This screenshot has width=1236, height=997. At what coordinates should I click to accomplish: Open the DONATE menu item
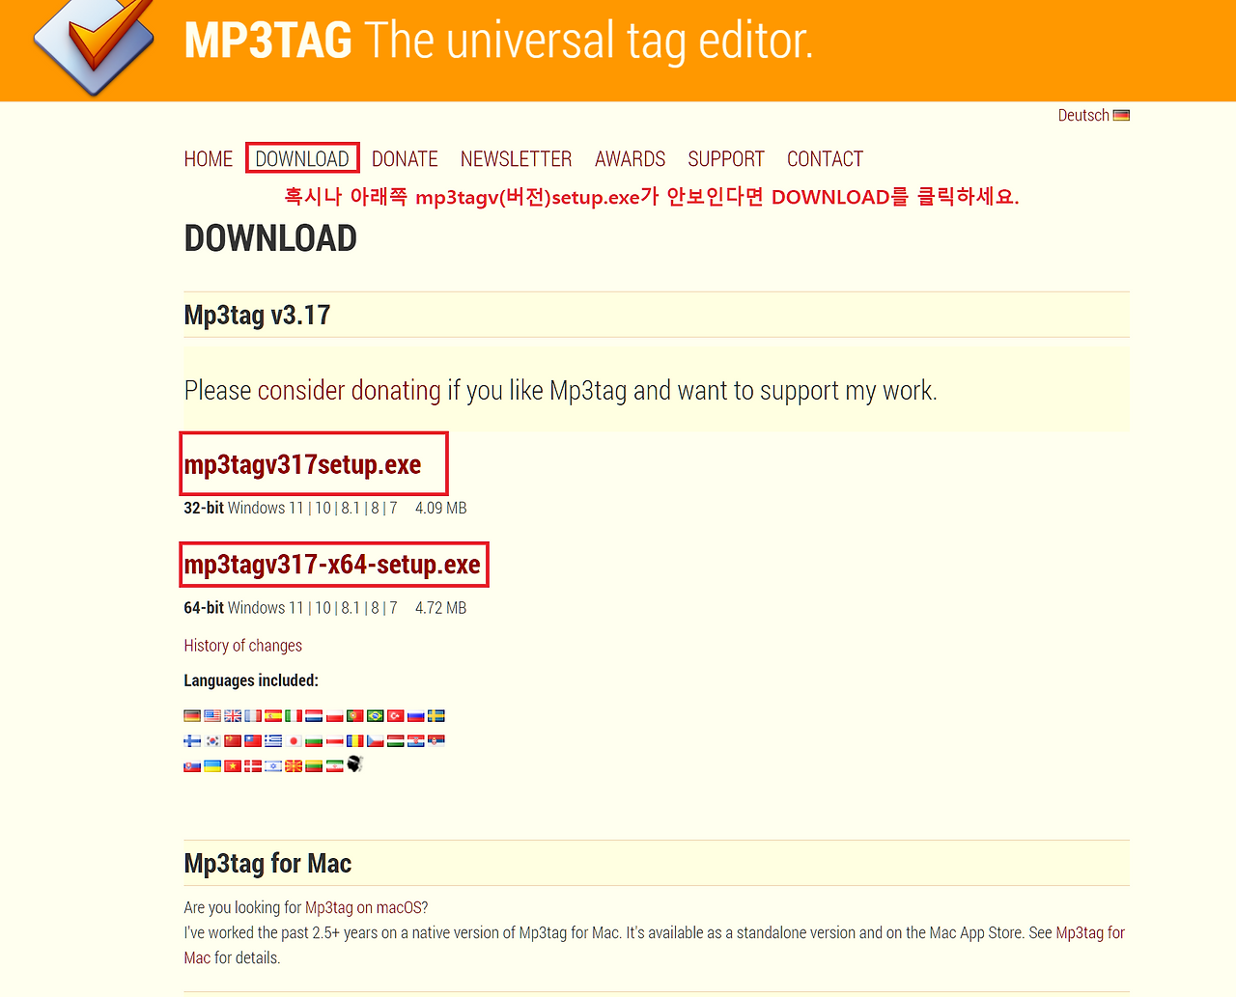tap(405, 158)
